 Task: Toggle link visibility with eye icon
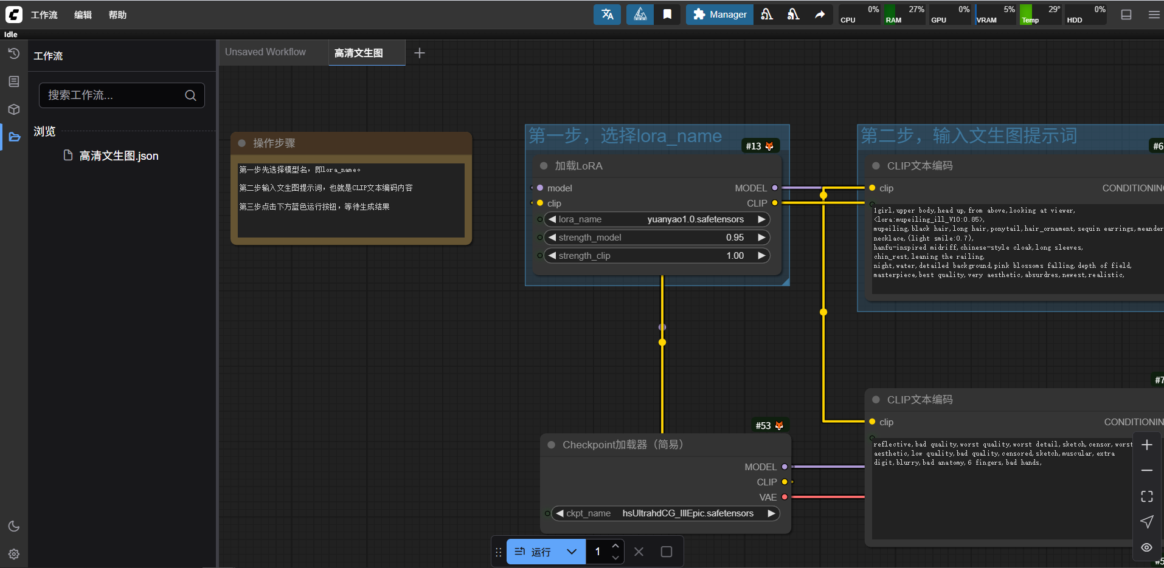pyautogui.click(x=1147, y=547)
